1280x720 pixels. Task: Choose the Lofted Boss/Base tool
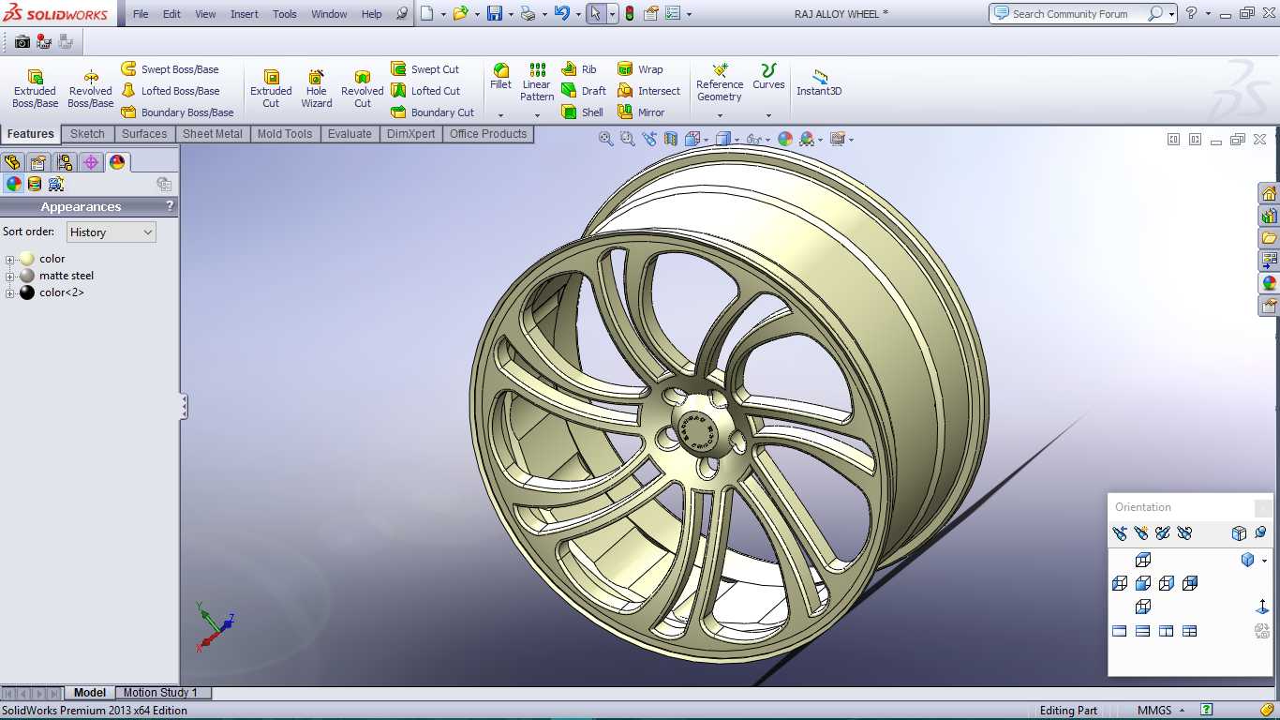click(171, 91)
